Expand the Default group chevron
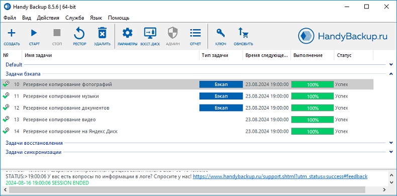Image resolution: width=397 pixels, height=196 pixels. click(x=391, y=64)
